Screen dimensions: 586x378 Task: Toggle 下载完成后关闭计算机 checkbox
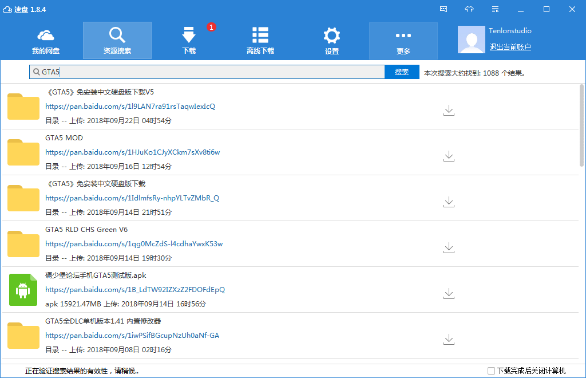tap(491, 371)
